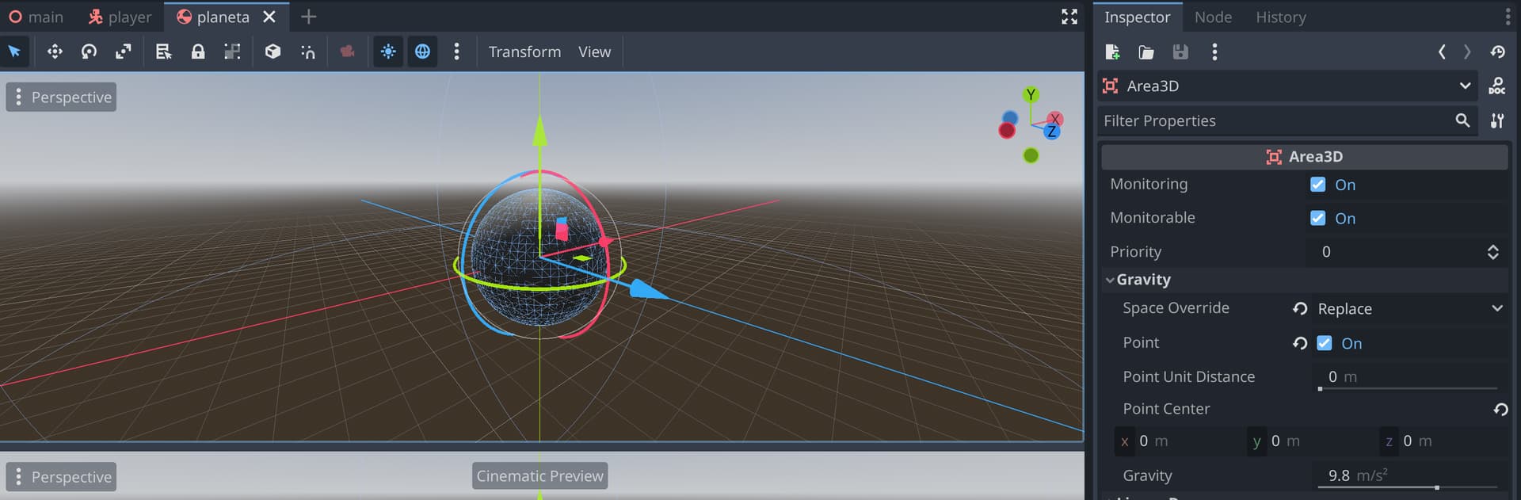This screenshot has width=1521, height=500.
Task: Toggle use local space cube icon
Action: (x=273, y=52)
